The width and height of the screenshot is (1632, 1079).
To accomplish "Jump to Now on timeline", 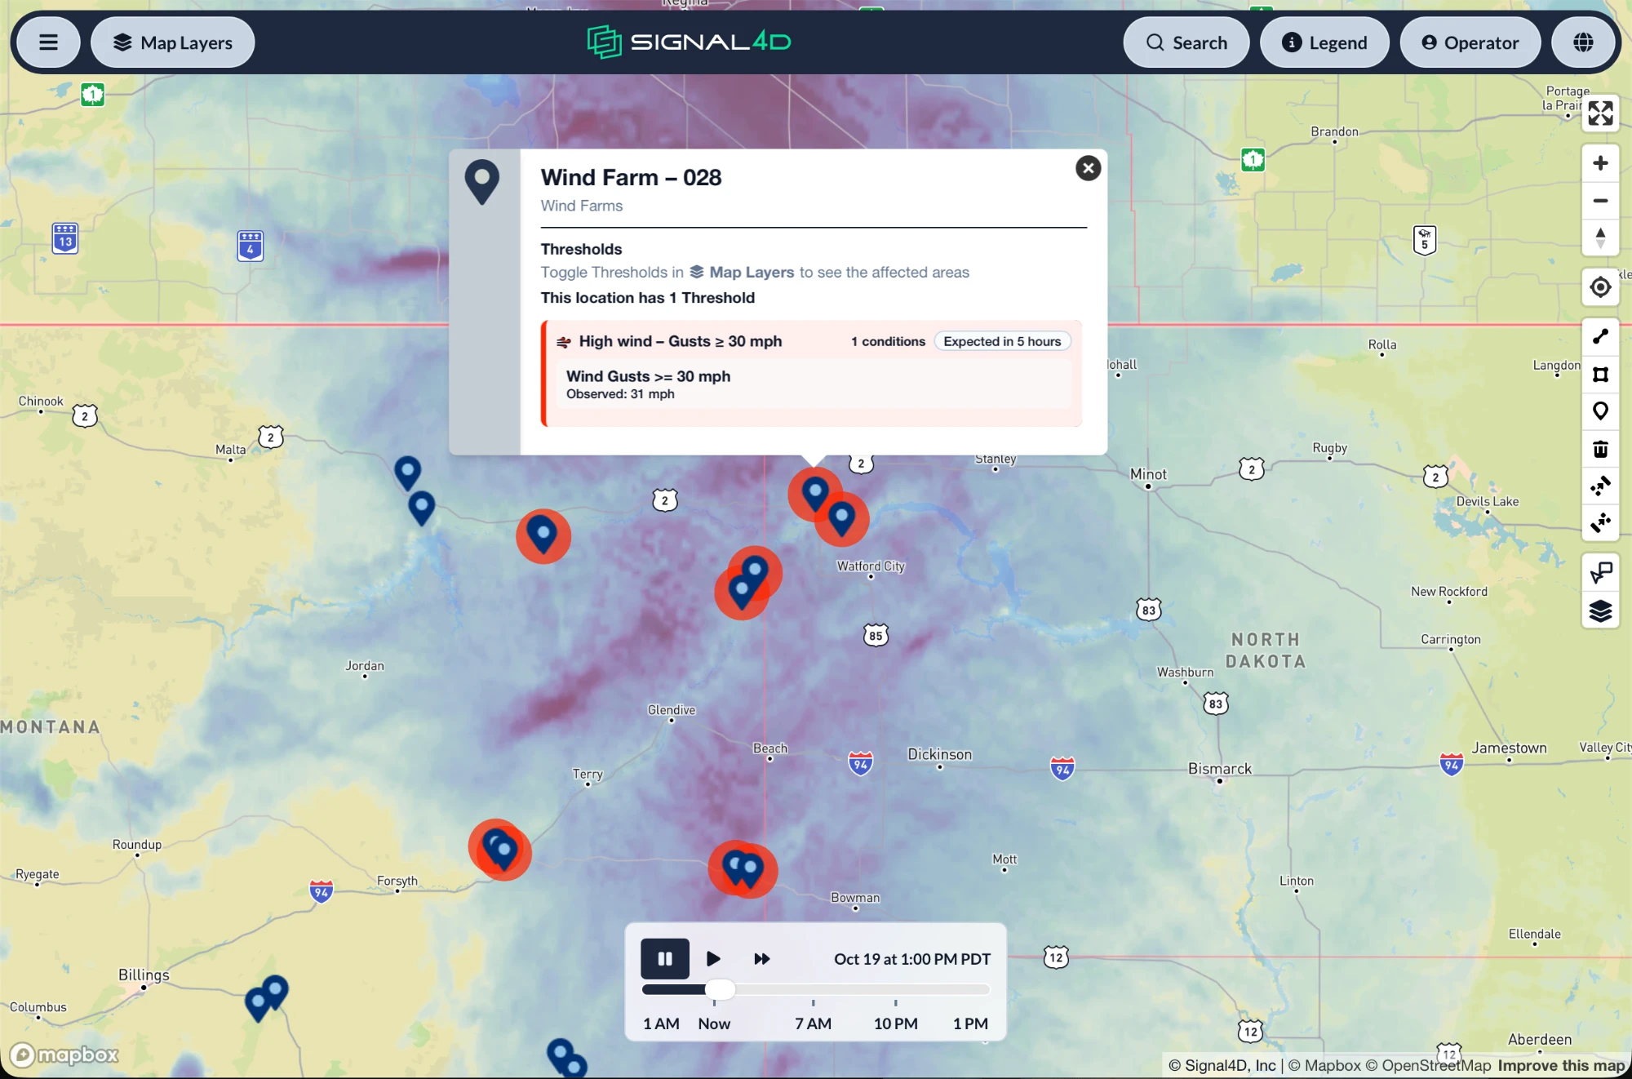I will coord(714,1023).
